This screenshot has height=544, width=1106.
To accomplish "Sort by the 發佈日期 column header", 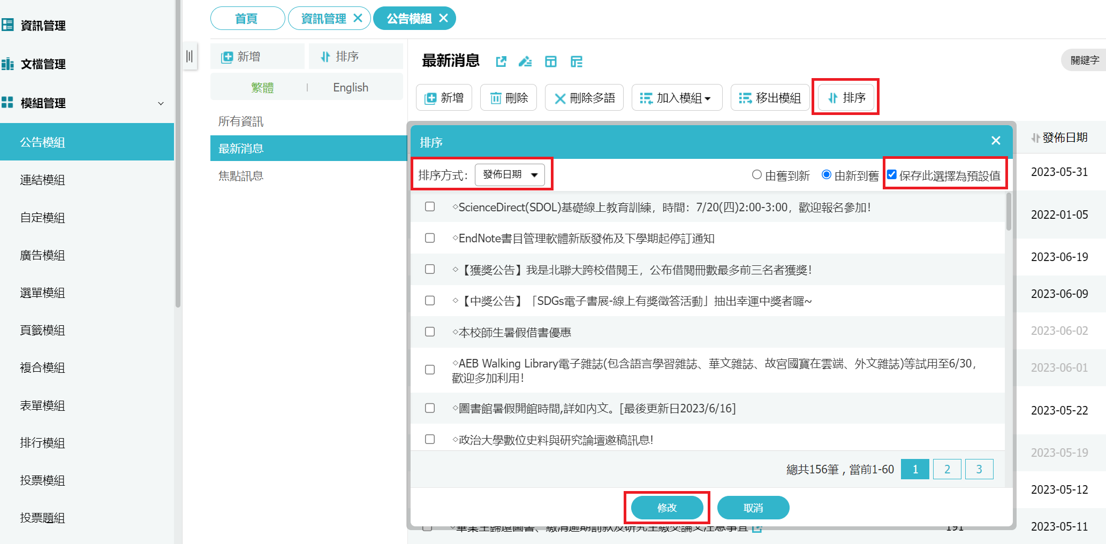I will (1059, 137).
